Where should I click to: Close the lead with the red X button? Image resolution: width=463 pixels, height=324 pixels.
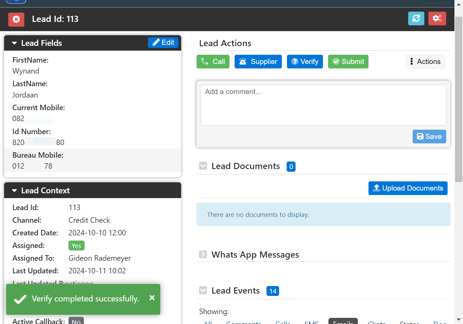(16, 19)
